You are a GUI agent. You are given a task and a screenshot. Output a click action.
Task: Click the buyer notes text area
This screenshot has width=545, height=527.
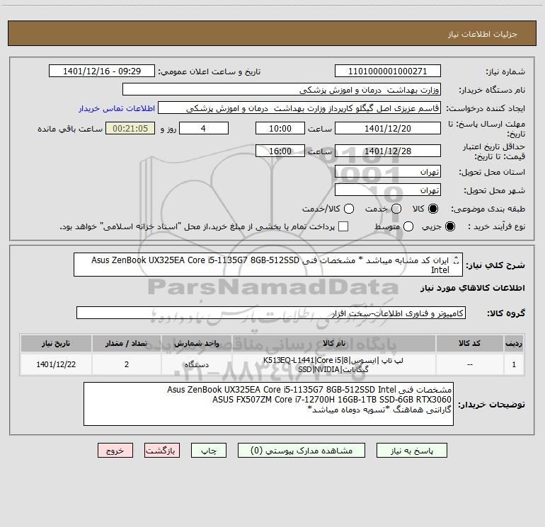pos(268,404)
